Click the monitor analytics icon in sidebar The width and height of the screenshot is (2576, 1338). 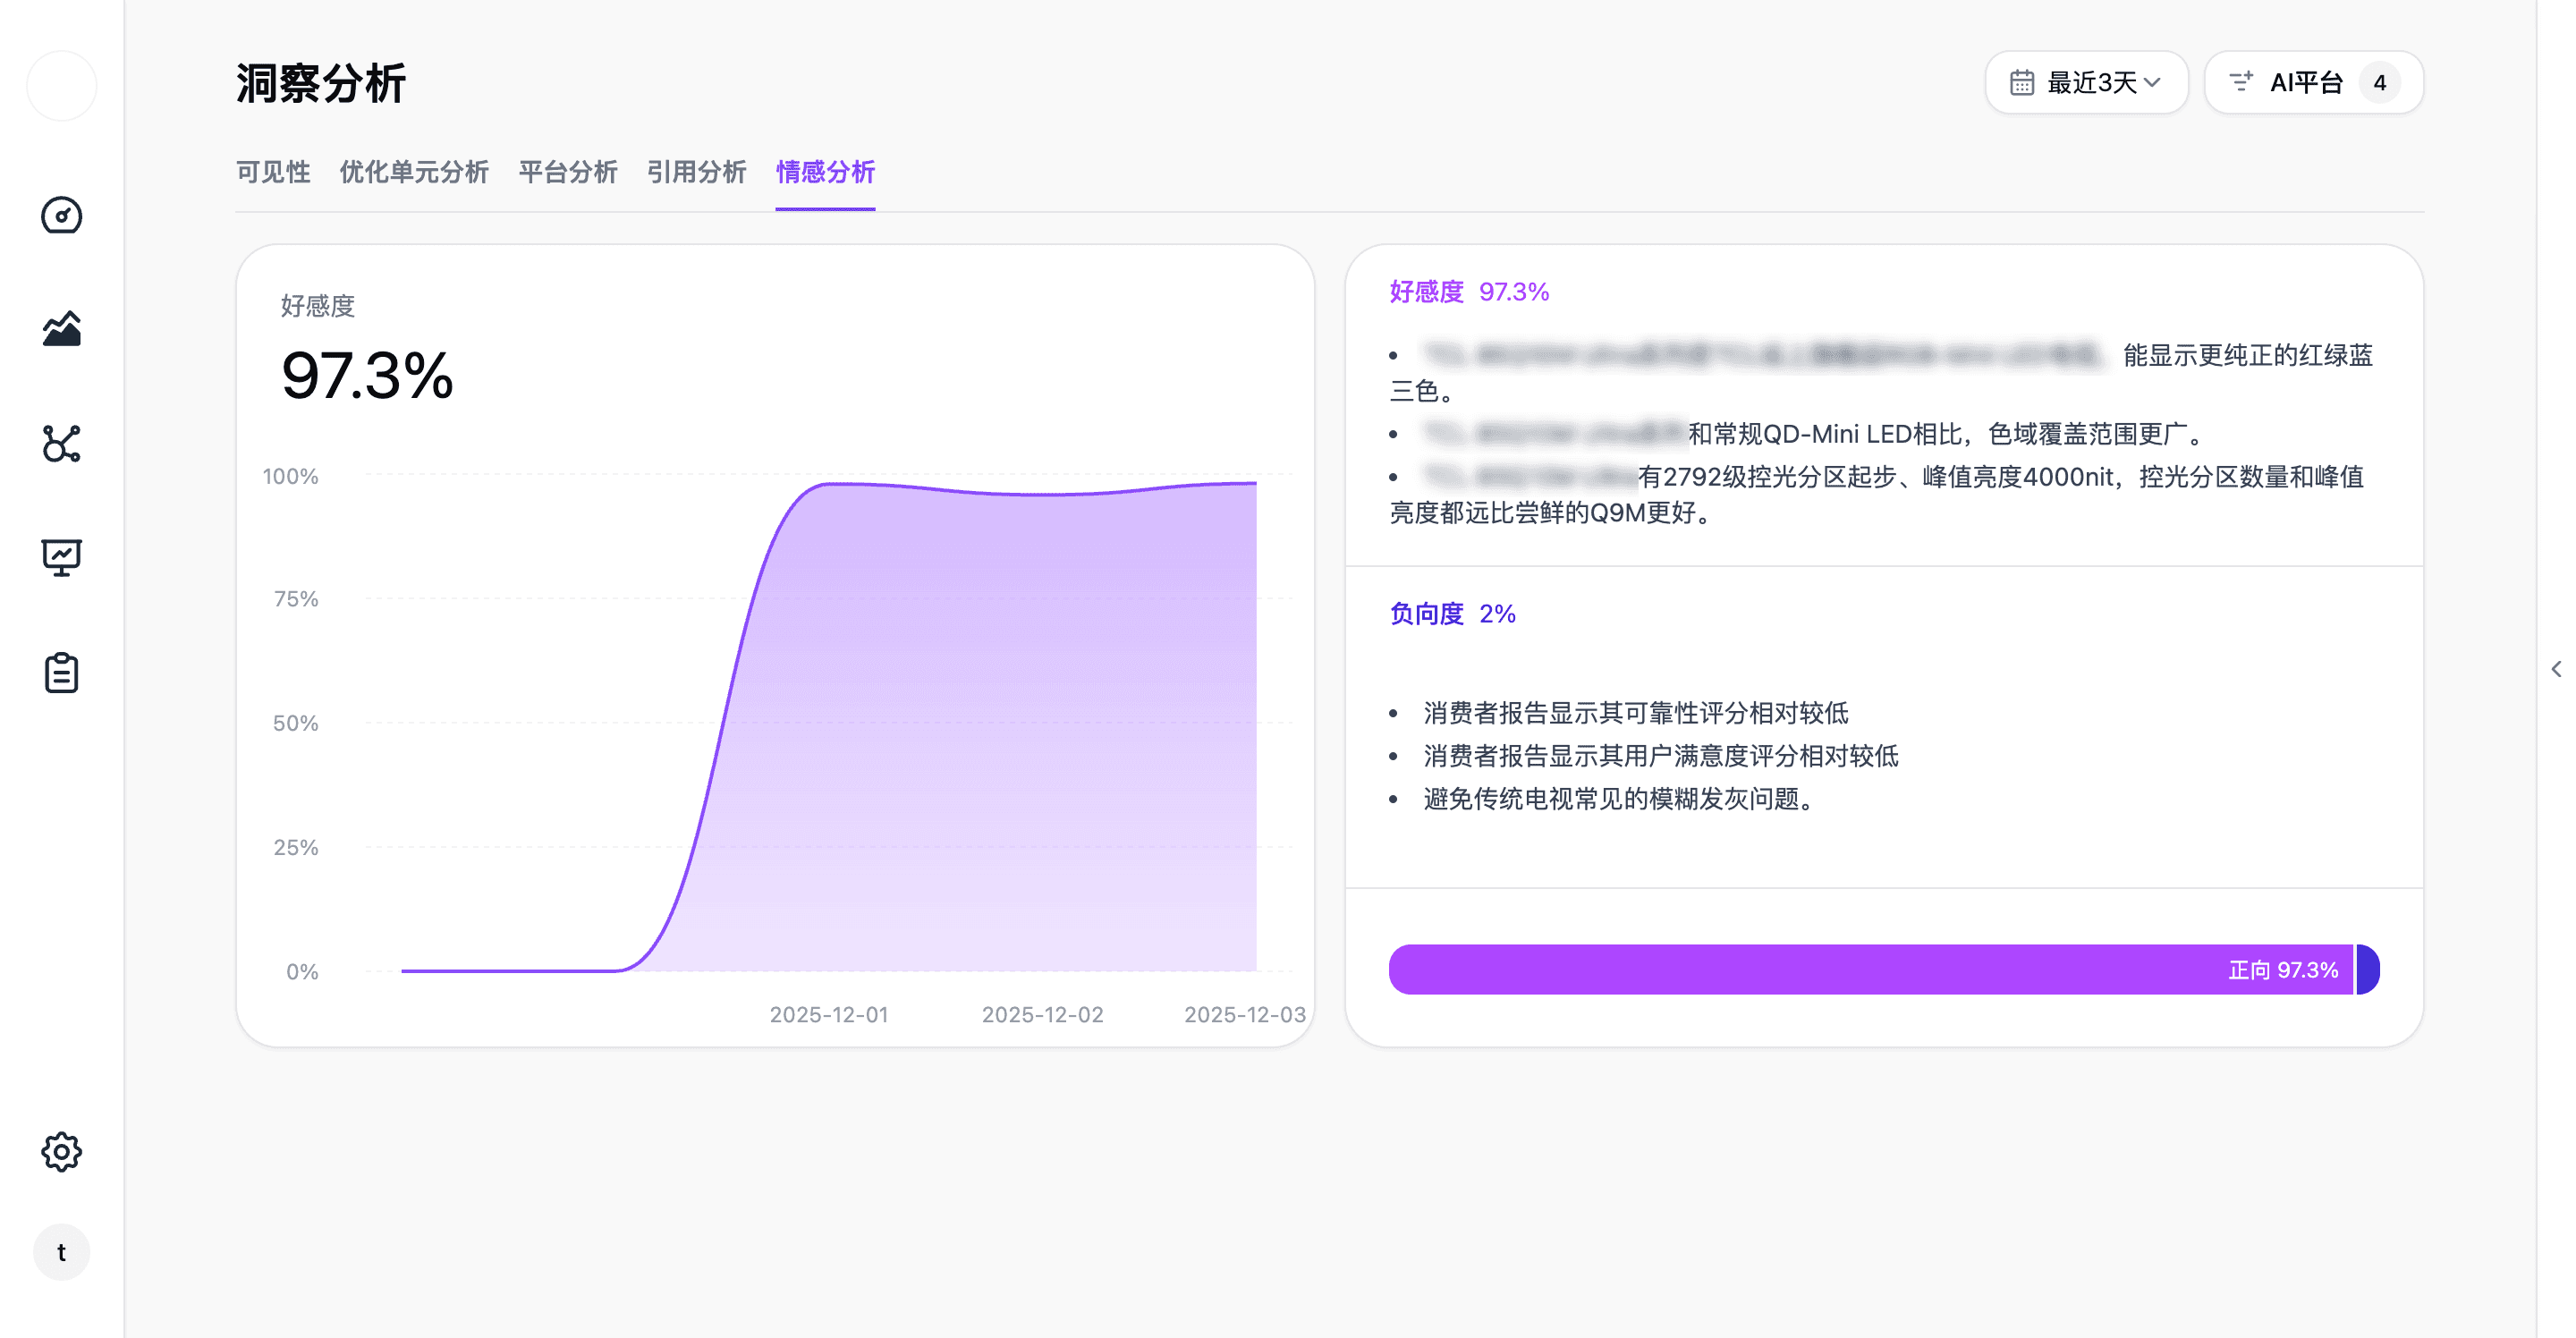[61, 558]
